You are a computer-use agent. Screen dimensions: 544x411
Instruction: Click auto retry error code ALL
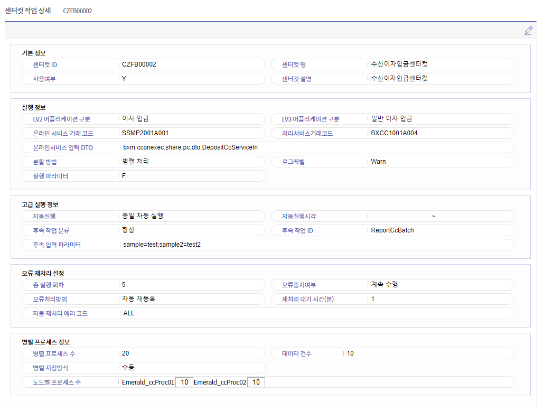coord(129,313)
